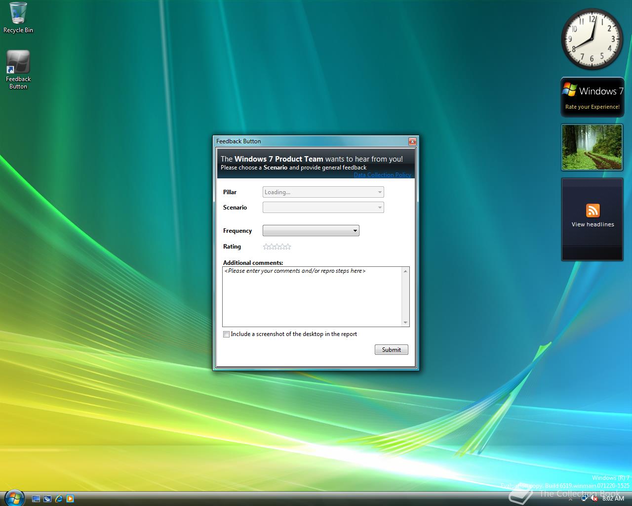Click the Submit button

[x=392, y=350]
